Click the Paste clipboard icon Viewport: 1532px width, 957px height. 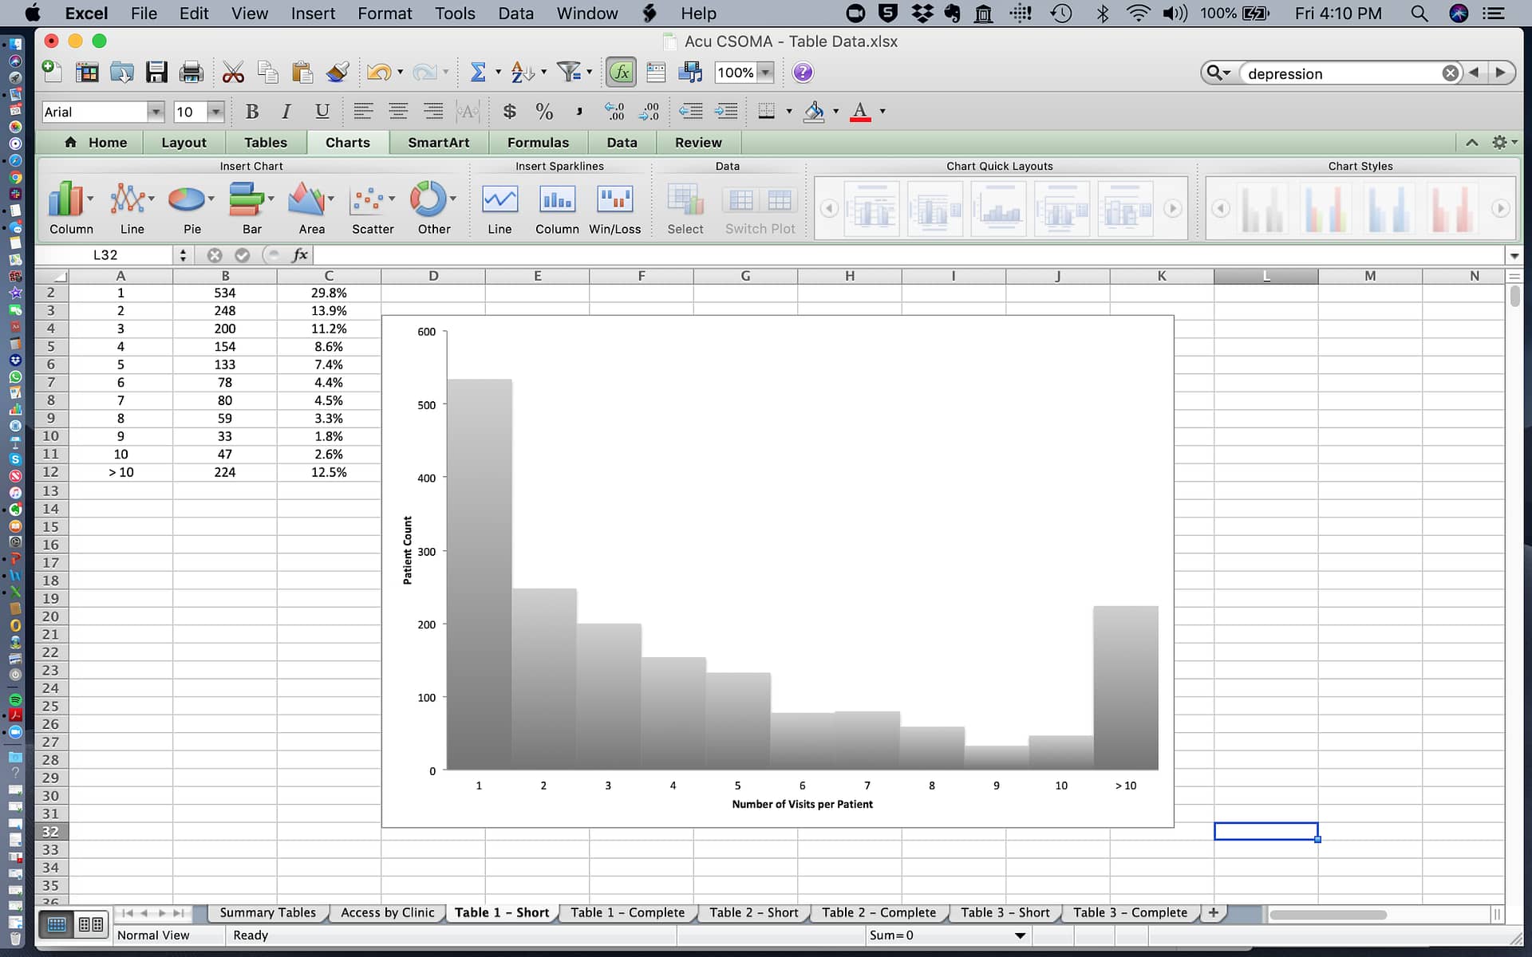(x=302, y=73)
